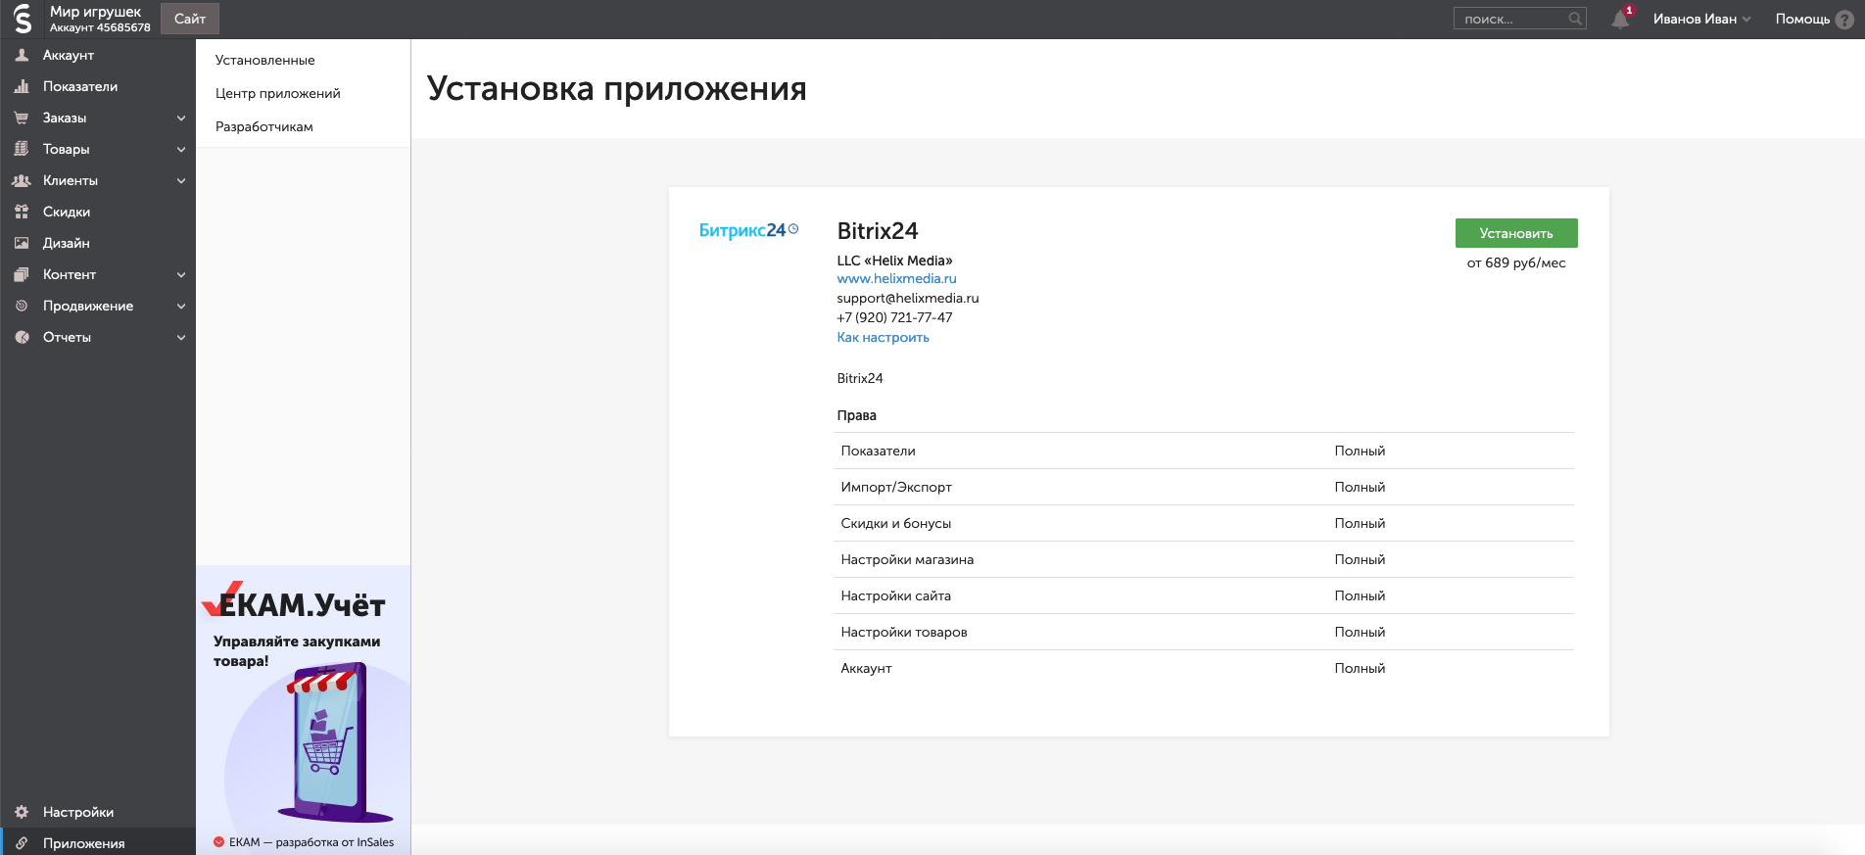Expand the Контент submenu chevron

181,274
